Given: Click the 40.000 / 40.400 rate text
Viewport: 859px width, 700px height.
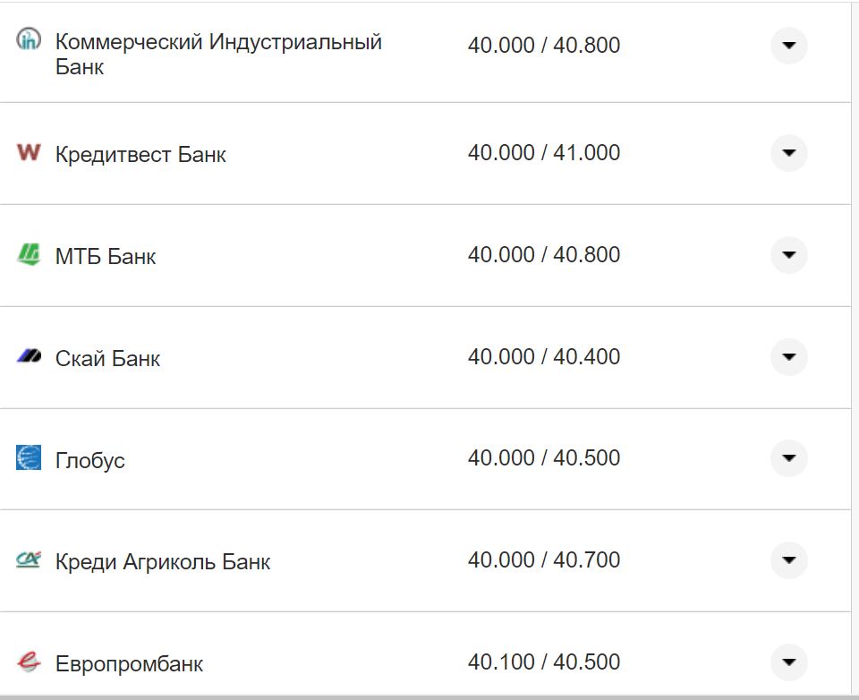Looking at the screenshot, I should tap(545, 356).
